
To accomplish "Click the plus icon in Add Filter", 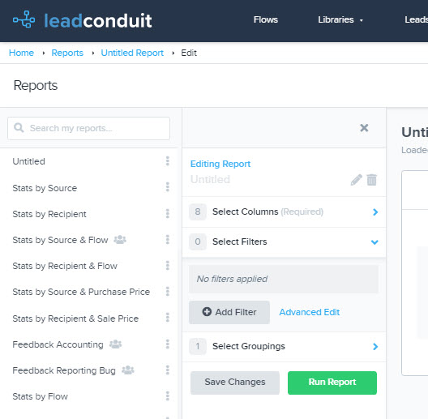I will tap(207, 312).
